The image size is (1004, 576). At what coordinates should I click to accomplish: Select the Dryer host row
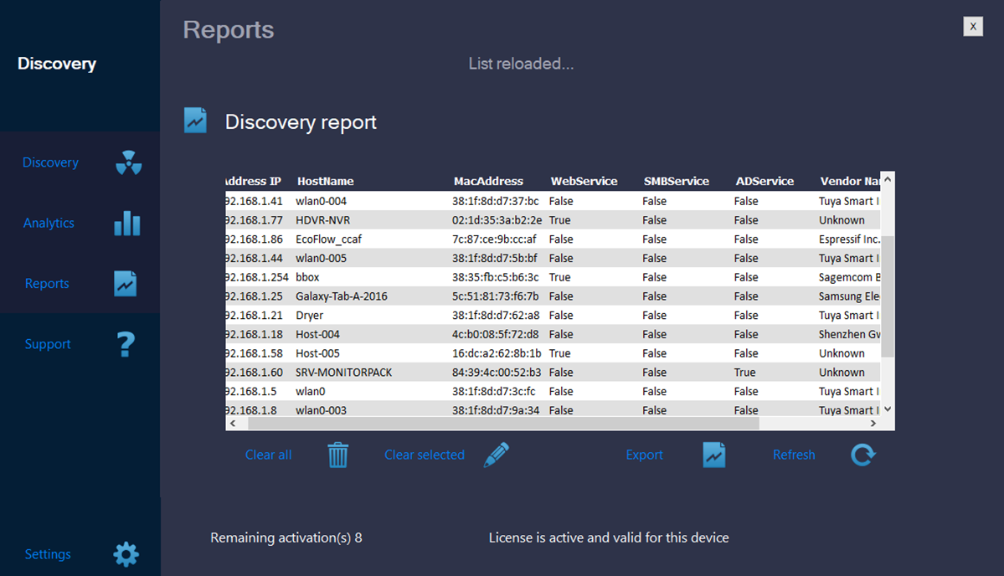[x=553, y=316]
